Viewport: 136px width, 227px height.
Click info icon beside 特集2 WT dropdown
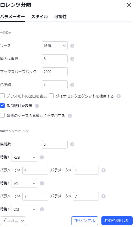pyautogui.click(x=42, y=183)
